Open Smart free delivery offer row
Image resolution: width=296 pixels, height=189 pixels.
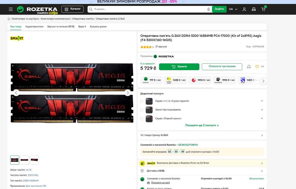point(202,163)
